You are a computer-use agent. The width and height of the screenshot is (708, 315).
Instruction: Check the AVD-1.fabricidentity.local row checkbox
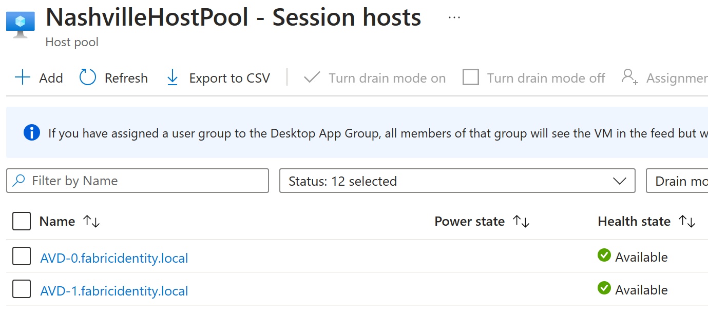(22, 289)
